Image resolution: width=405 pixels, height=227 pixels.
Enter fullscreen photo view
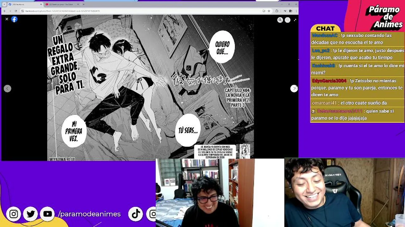tap(295, 20)
